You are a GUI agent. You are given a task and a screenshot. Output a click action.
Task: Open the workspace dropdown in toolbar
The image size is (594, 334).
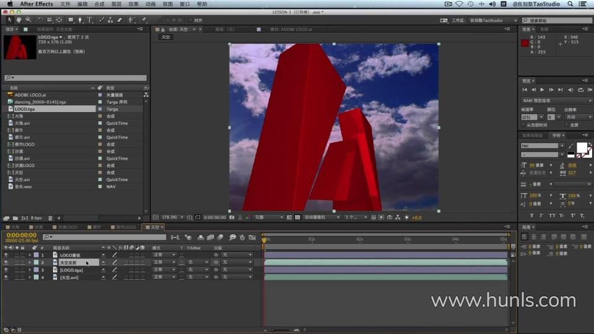493,20
